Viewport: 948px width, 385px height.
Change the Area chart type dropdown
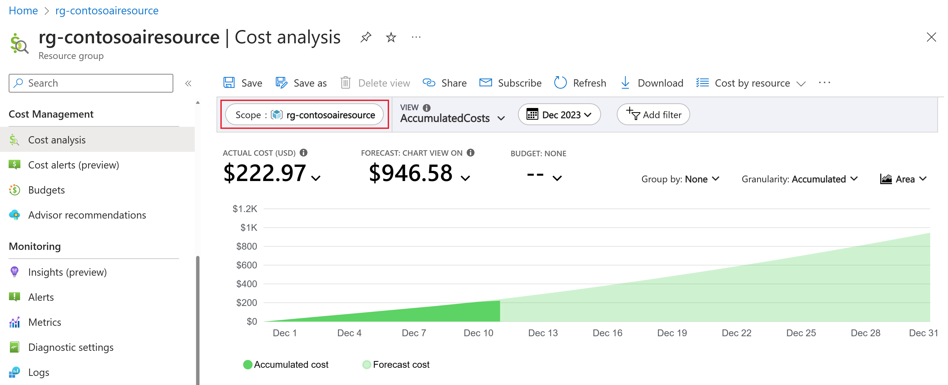click(x=903, y=179)
